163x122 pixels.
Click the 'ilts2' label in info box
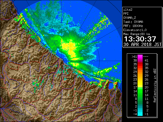click(x=128, y=10)
